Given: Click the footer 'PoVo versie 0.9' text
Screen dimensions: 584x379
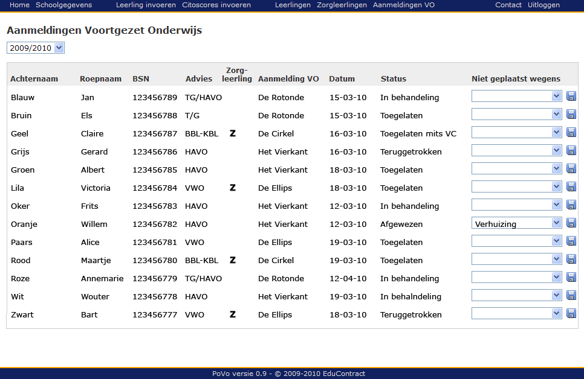Looking at the screenshot, I should pos(239,374).
